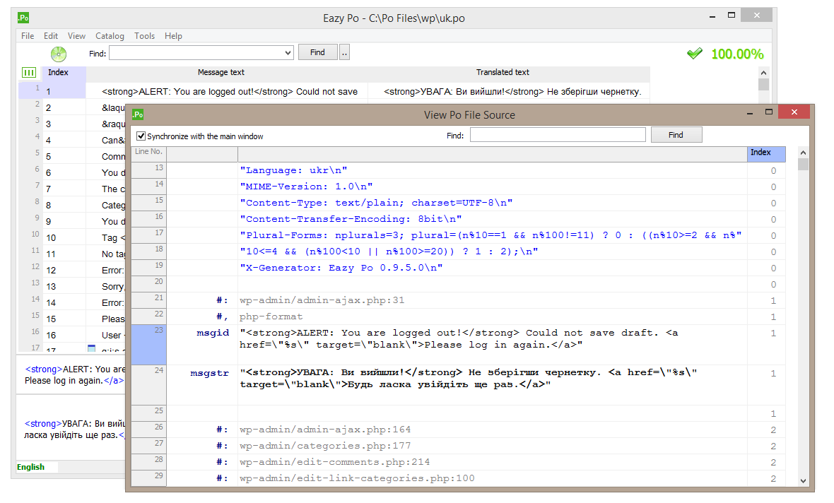This screenshot has width=834, height=503.
Task: Click the green columns icon beside Index header
Action: point(29,73)
